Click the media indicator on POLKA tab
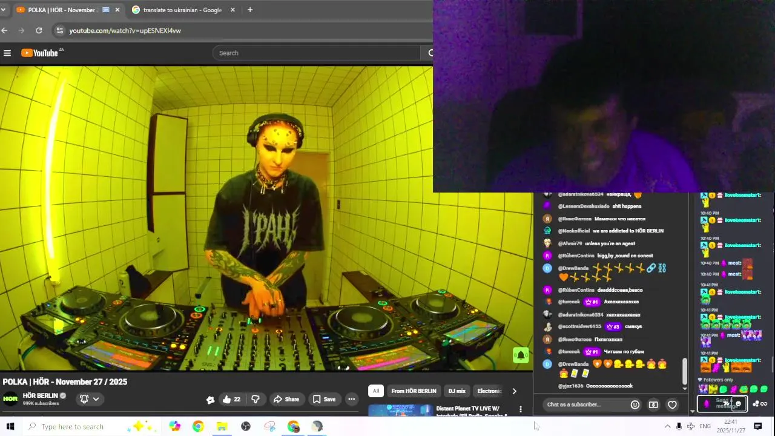This screenshot has height=436, width=775. [106, 10]
